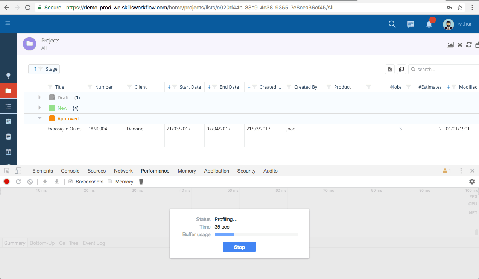This screenshot has height=279, width=479.
Task: Expand the New stage group
Action: coord(40,108)
